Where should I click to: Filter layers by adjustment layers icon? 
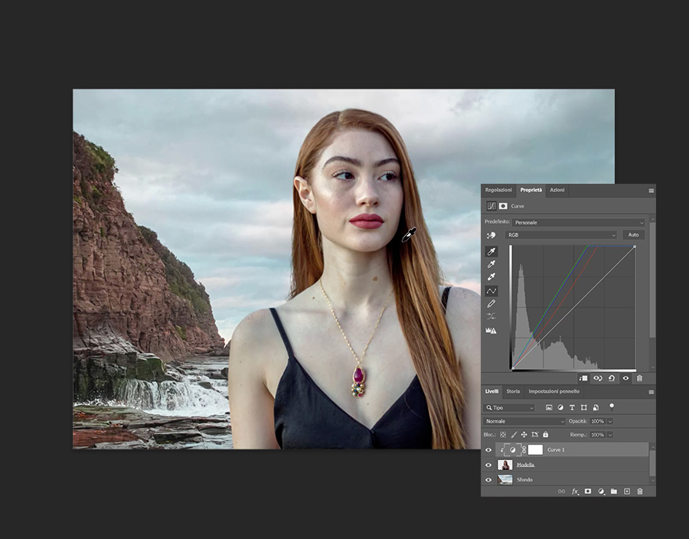pos(560,407)
